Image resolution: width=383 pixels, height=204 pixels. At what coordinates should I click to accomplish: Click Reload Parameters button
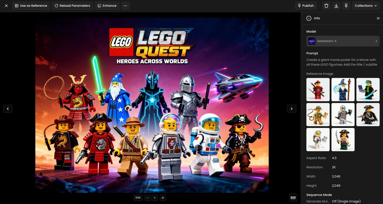point(72,6)
